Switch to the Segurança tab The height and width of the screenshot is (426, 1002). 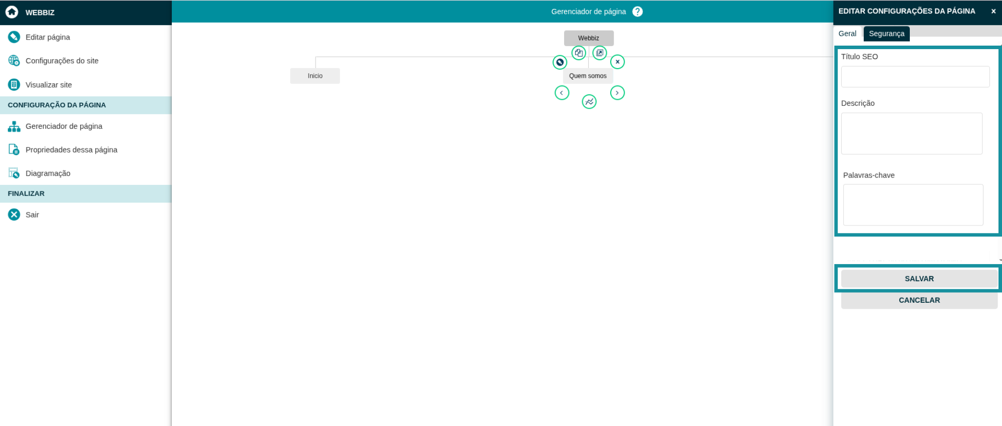click(x=886, y=34)
